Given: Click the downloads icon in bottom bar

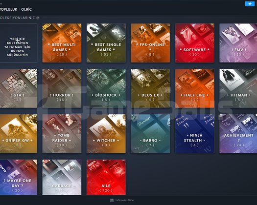Looking at the screenshot, I should pyautogui.click(x=112, y=200).
